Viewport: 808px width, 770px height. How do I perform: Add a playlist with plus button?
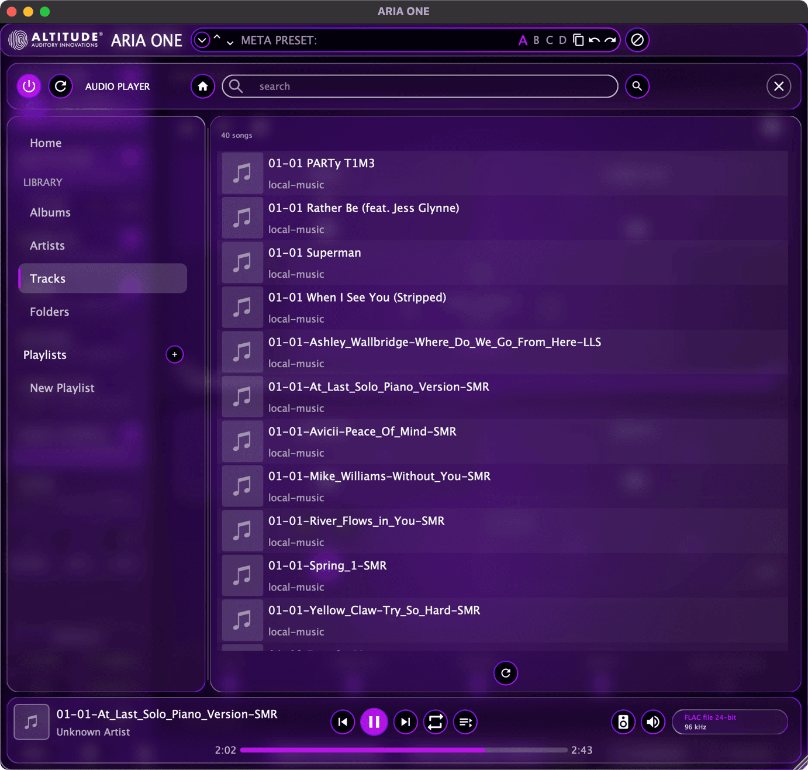coord(174,354)
